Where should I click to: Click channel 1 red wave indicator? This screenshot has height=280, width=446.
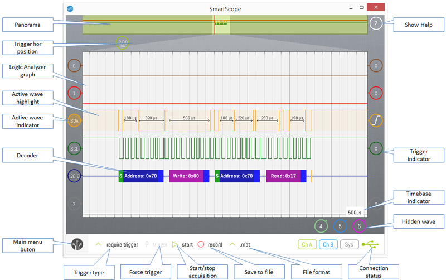74,93
